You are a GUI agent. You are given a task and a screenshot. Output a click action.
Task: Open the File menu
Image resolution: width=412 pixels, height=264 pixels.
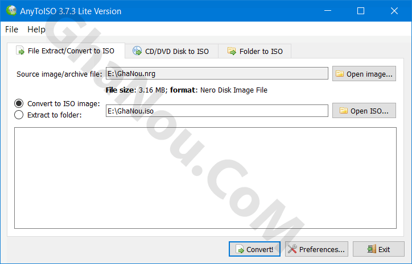(x=11, y=30)
